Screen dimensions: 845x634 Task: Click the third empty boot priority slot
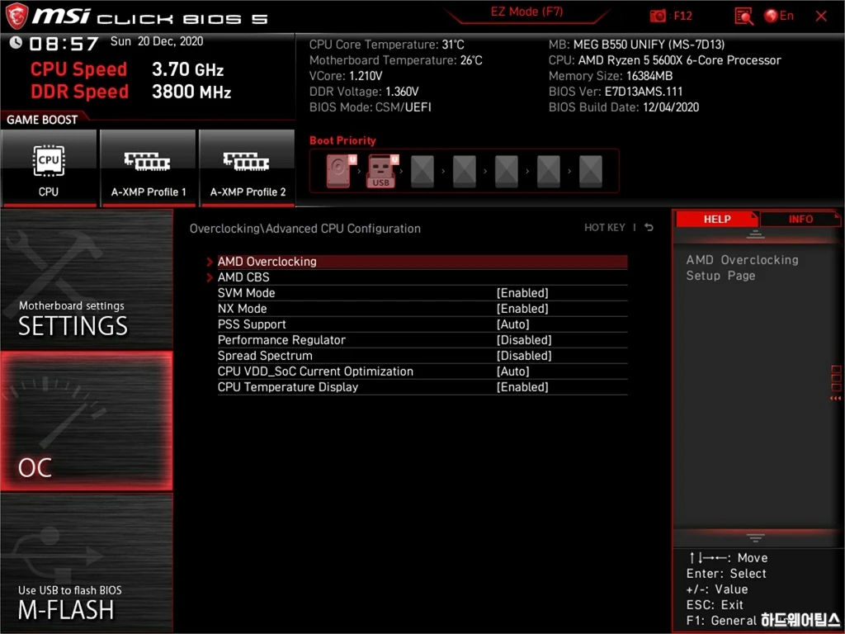tap(507, 172)
